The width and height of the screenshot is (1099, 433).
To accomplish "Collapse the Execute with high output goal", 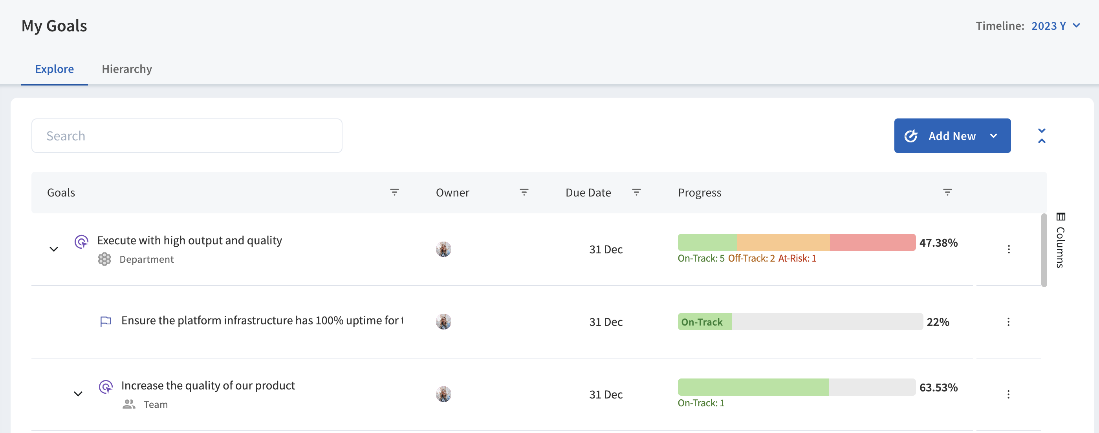I will pos(54,249).
